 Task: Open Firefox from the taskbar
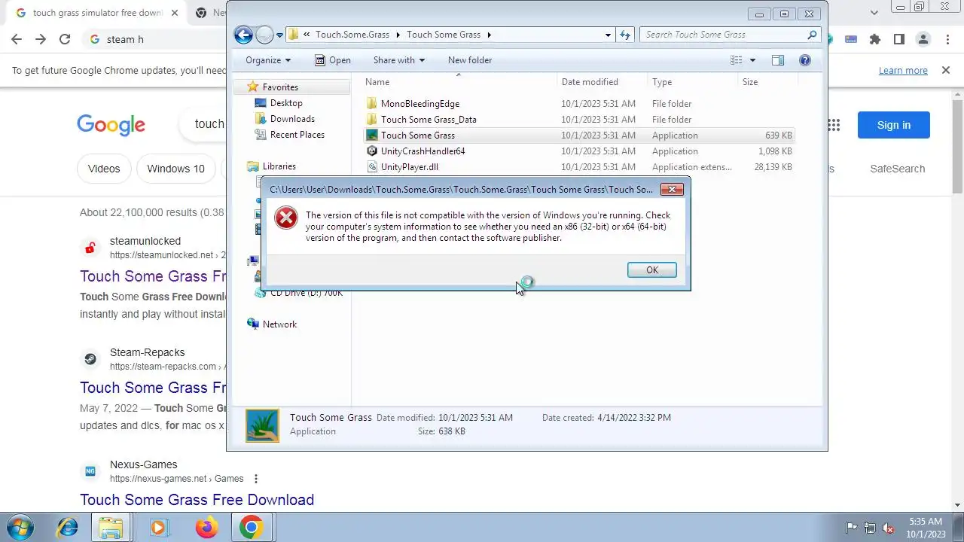(206, 528)
